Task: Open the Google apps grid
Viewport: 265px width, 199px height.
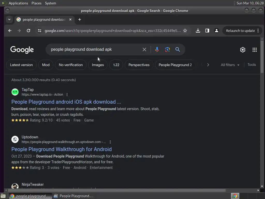Action: click(x=255, y=50)
